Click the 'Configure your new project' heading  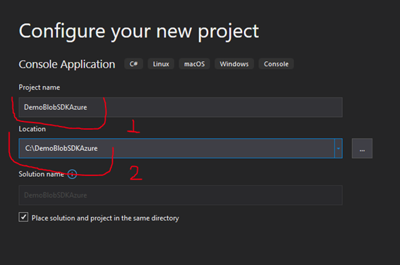[x=139, y=32]
